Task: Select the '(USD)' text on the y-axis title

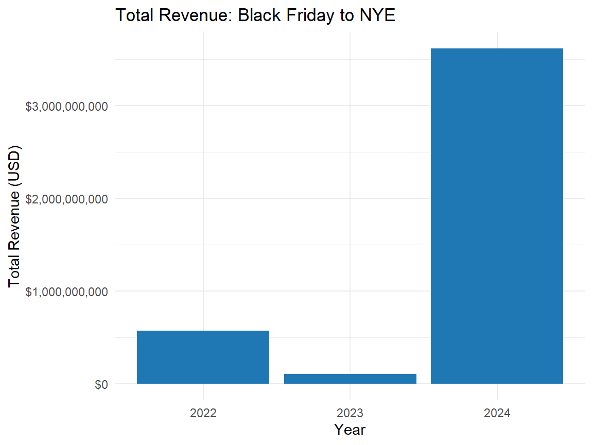Action: coord(14,167)
